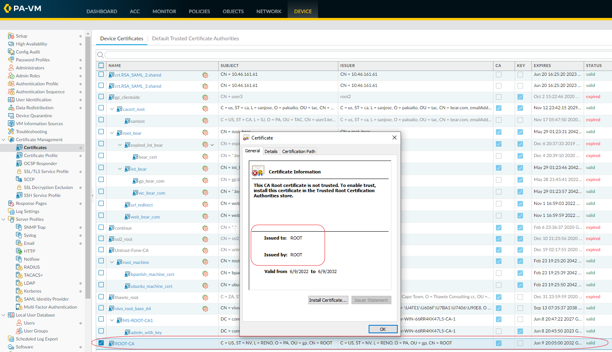Click the search magnifier icon above table
Screen dimensions: 612x352
pyautogui.click(x=101, y=55)
